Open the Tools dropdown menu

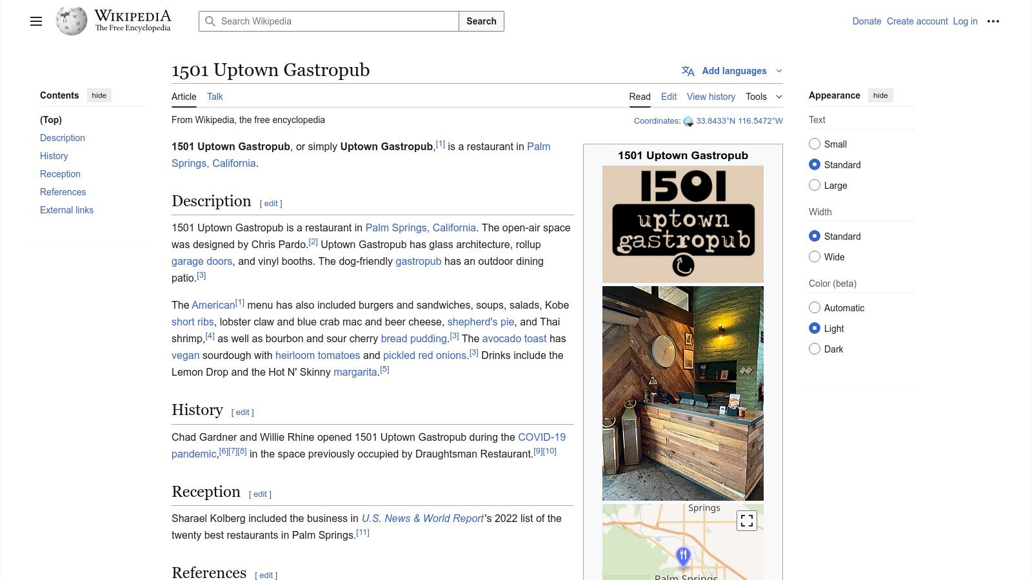tap(764, 97)
